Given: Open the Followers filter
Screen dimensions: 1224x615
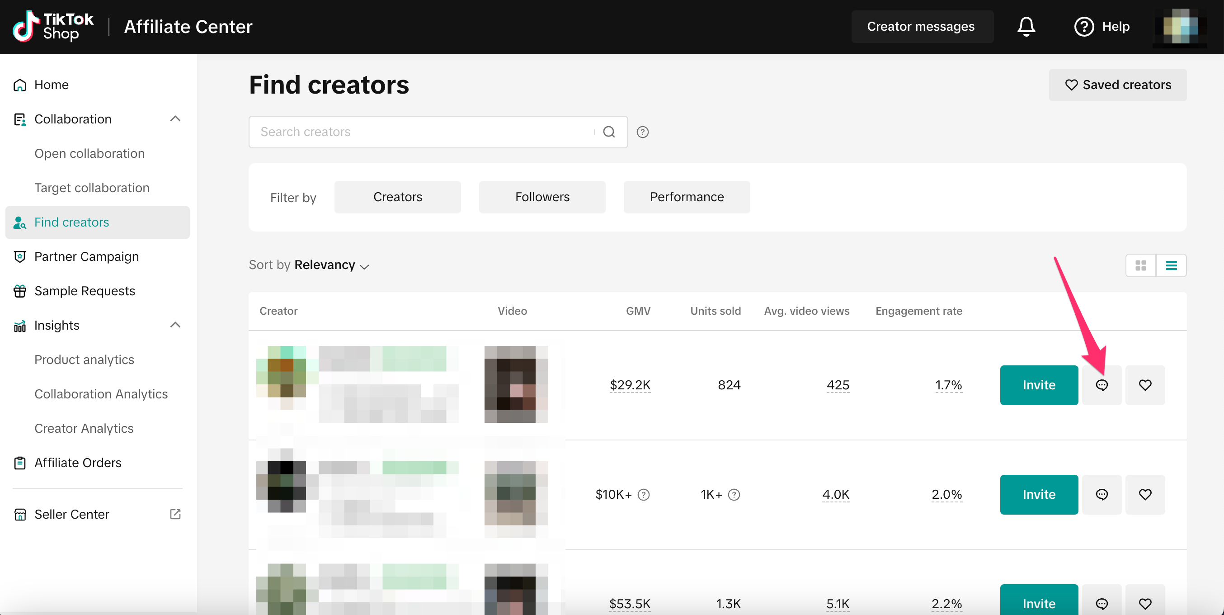Looking at the screenshot, I should 541,197.
